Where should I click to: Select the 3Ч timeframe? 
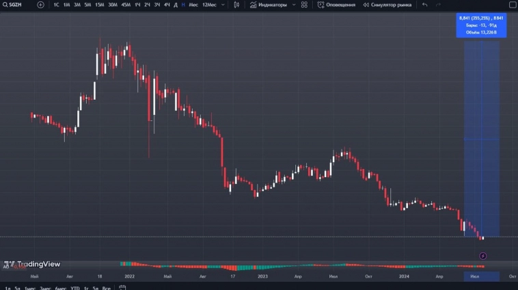[x=157, y=5]
